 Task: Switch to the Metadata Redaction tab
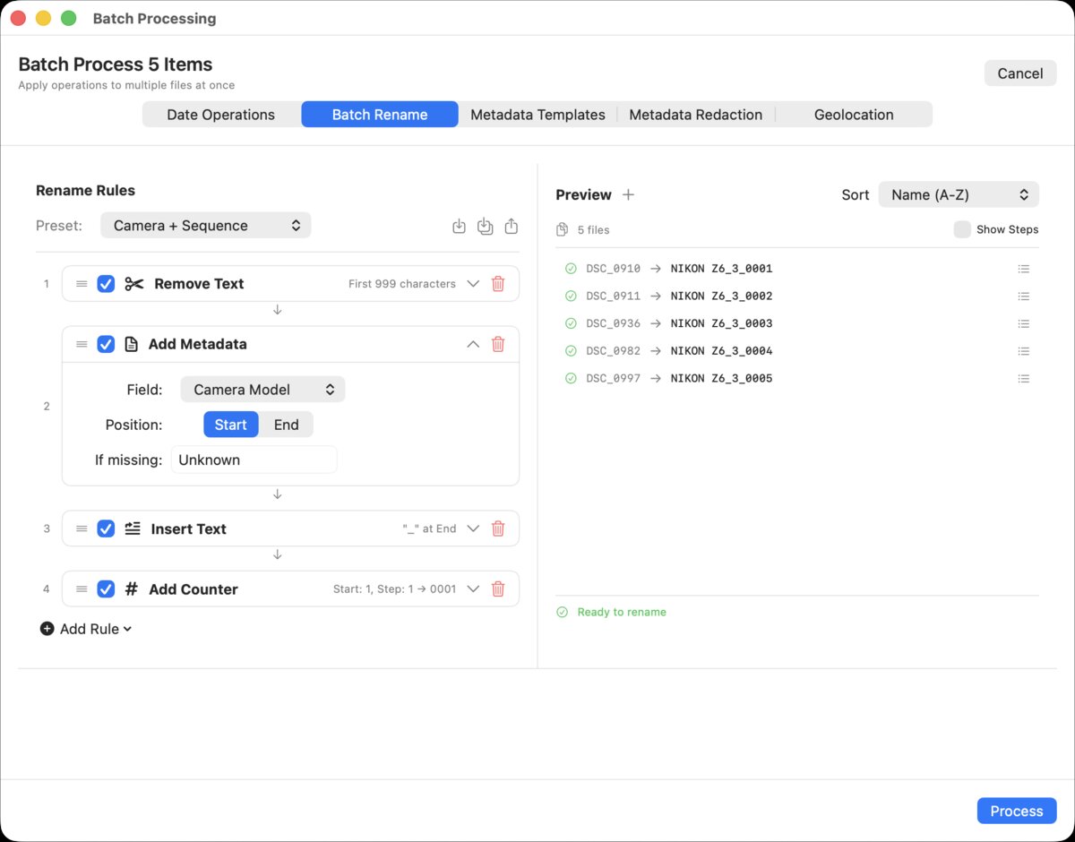click(696, 115)
